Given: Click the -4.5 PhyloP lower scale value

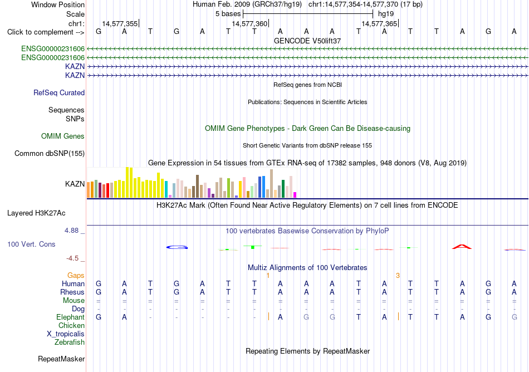Looking at the screenshot, I should tap(72, 258).
